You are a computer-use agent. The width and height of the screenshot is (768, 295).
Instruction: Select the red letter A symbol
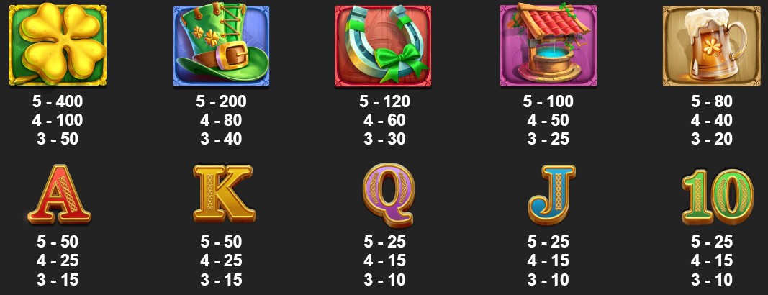pyautogui.click(x=59, y=194)
